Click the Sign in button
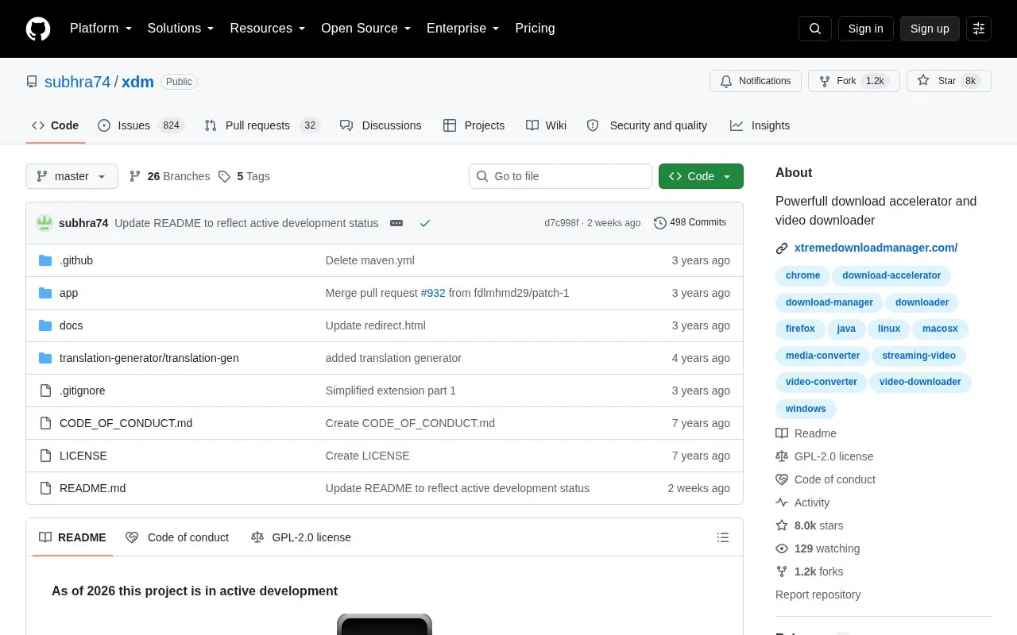 [865, 29]
